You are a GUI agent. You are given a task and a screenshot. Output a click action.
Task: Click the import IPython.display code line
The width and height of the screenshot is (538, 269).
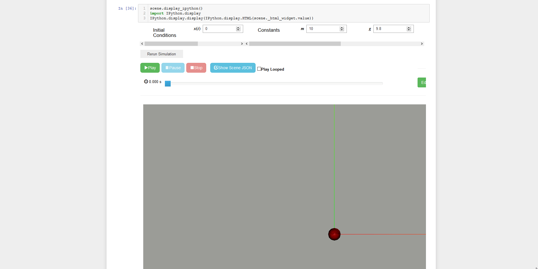click(x=175, y=13)
